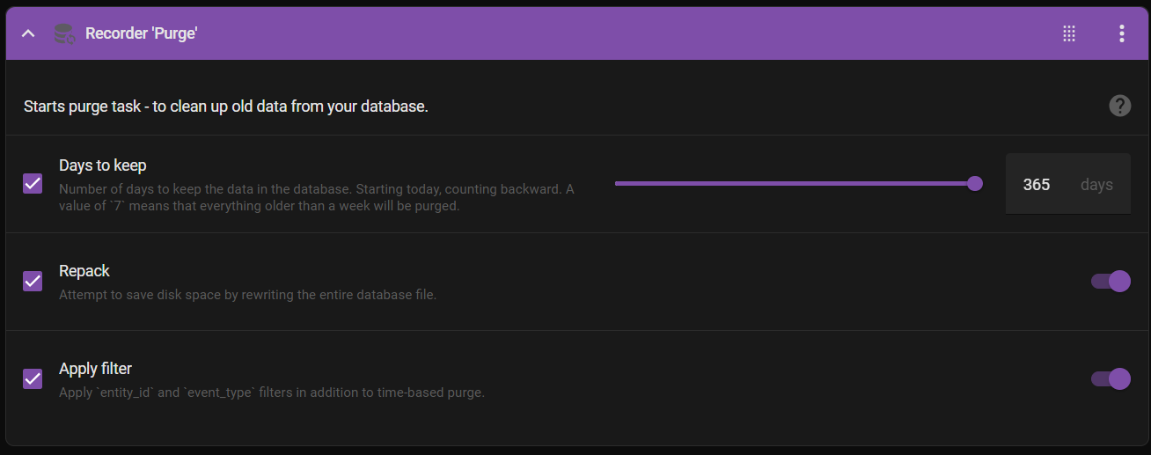Click the 'Starts purge task' description line
This screenshot has width=1151, height=455.
(x=226, y=106)
